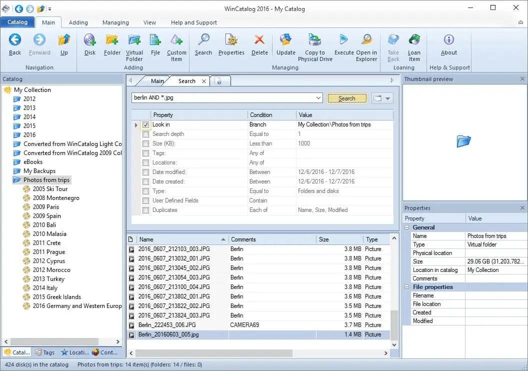The width and height of the screenshot is (528, 371).
Task: Open the View menu
Action: (x=149, y=22)
